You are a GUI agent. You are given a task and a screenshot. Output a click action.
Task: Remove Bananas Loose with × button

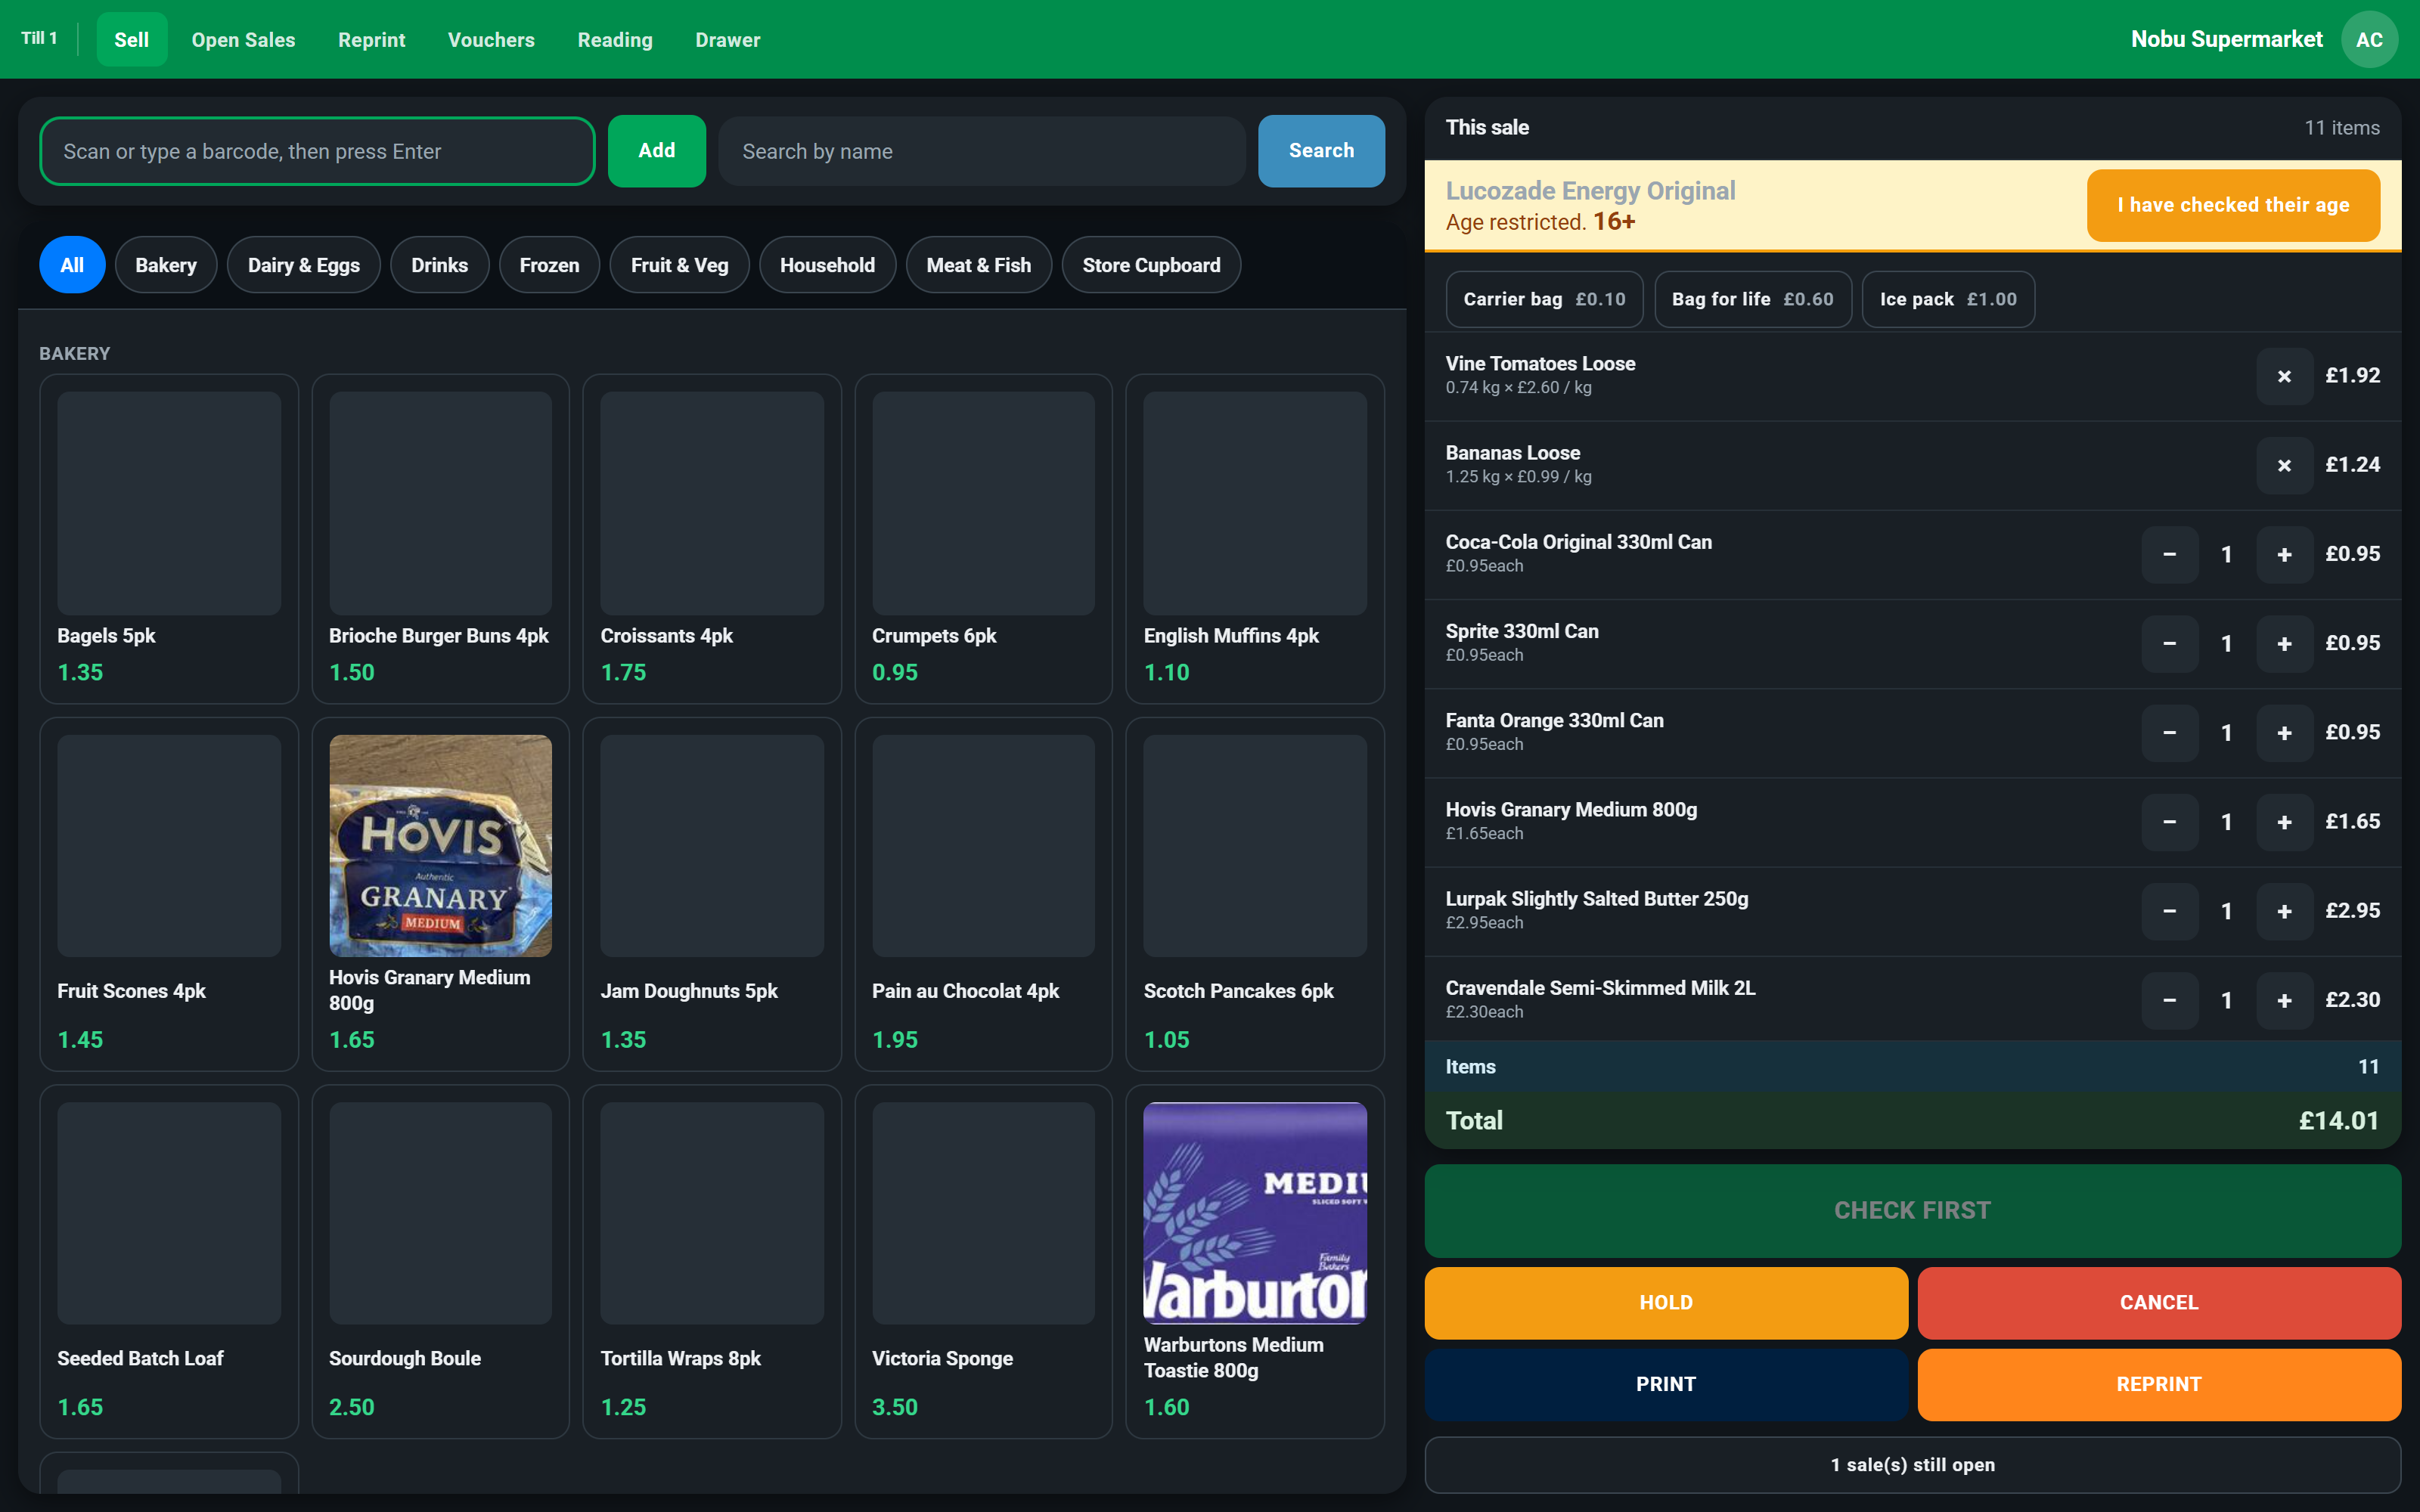tap(2283, 465)
